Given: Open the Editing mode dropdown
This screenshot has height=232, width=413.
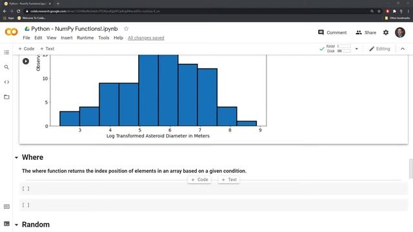Looking at the screenshot, I should tap(379, 49).
